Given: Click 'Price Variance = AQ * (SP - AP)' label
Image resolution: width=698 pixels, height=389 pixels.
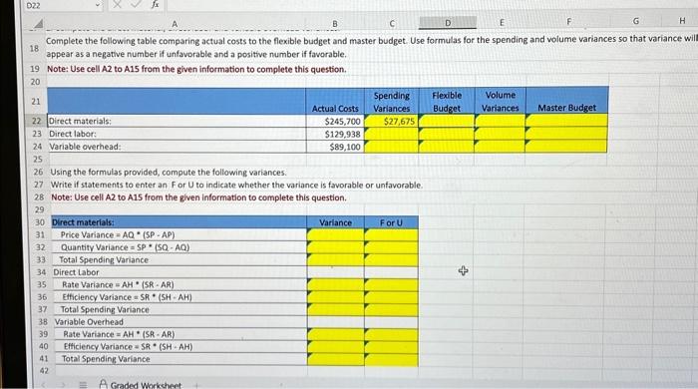Looking at the screenshot, I should (x=118, y=234).
